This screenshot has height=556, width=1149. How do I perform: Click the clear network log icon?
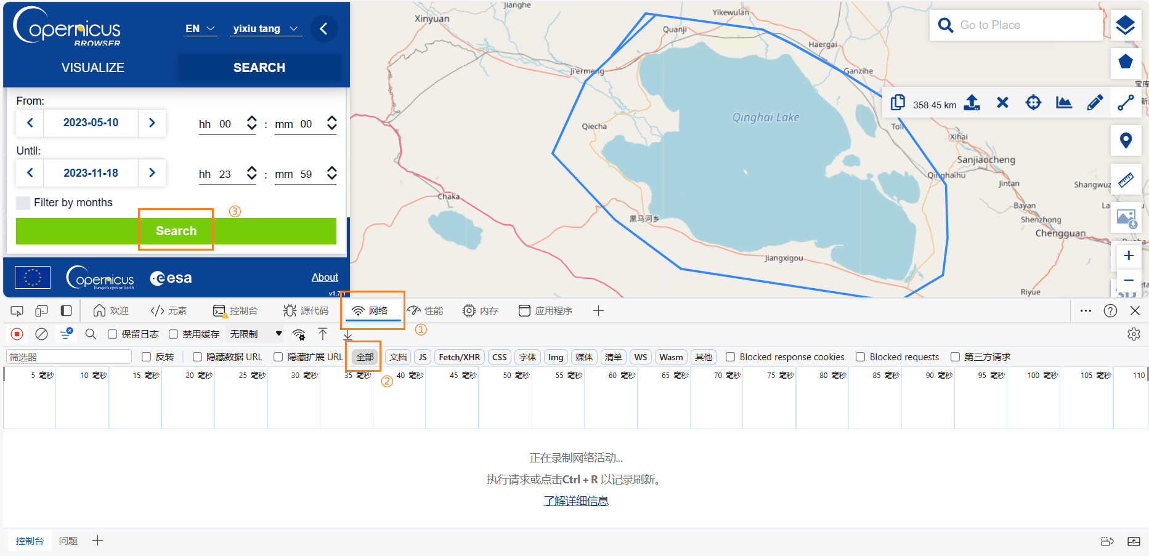click(x=41, y=334)
